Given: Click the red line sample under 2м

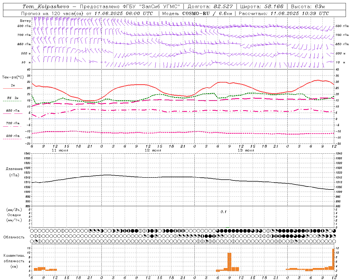Looking at the screenshot, I should 13,89.
